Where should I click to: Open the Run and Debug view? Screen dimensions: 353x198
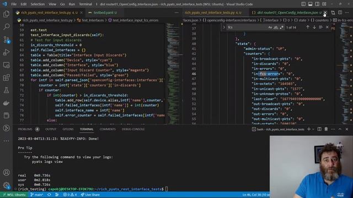pyautogui.click(x=6, y=52)
